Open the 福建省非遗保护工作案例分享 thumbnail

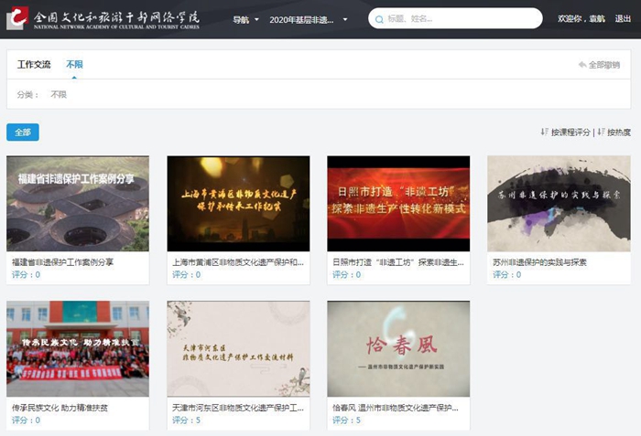click(x=78, y=203)
